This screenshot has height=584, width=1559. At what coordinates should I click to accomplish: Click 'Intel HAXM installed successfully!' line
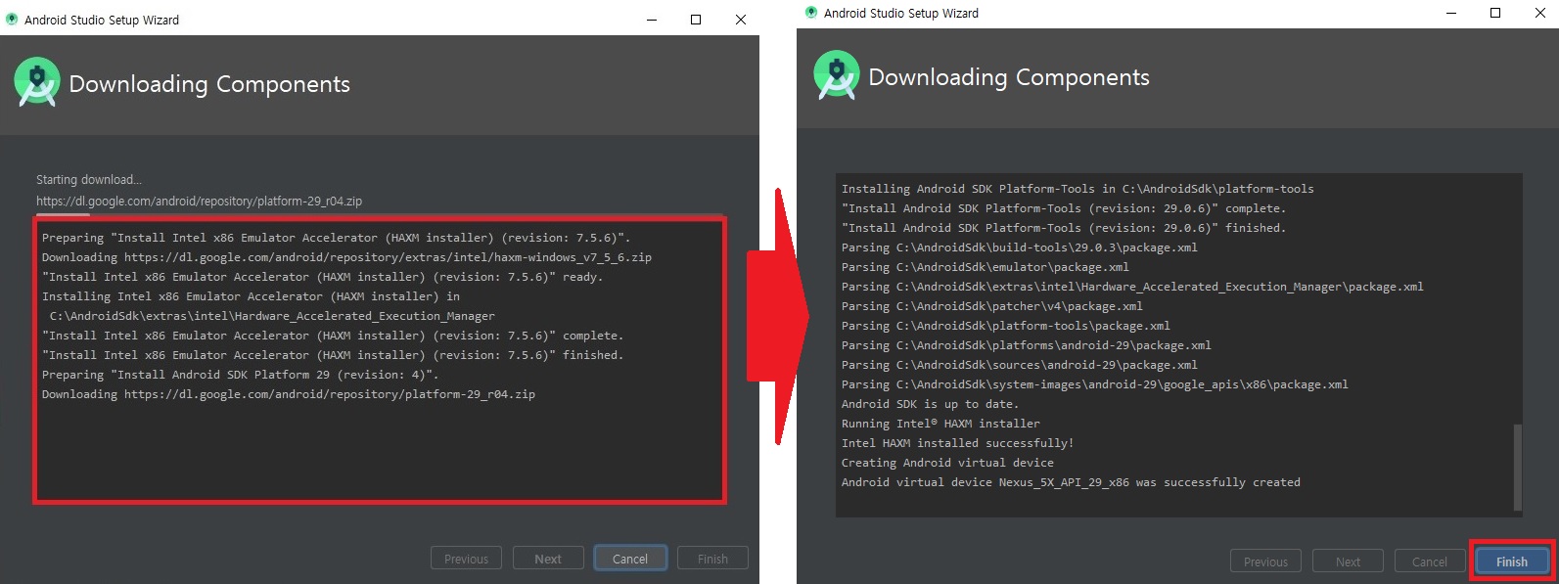point(957,443)
